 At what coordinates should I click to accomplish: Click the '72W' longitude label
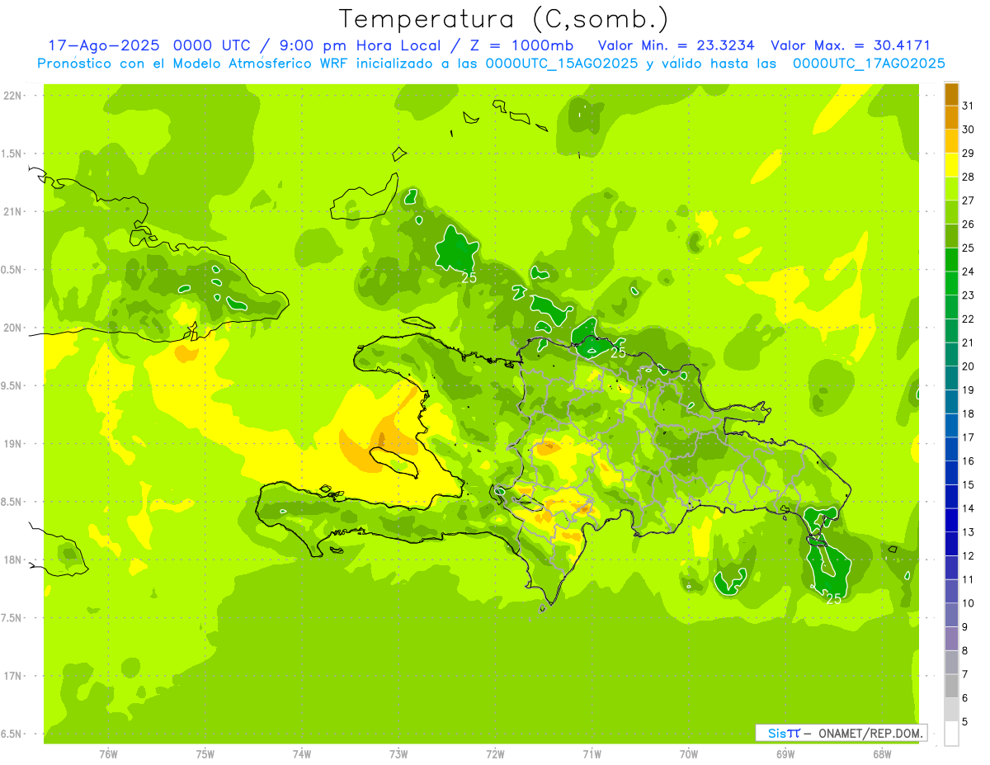[x=495, y=753]
